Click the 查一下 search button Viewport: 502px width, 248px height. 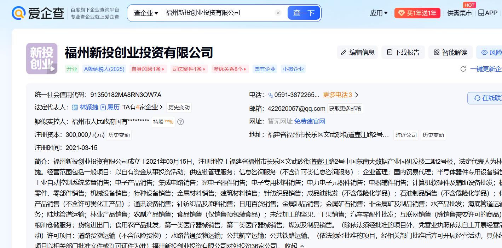pyautogui.click(x=304, y=13)
